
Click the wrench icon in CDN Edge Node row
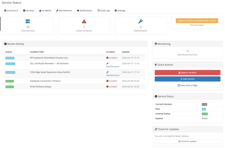click(x=107, y=72)
